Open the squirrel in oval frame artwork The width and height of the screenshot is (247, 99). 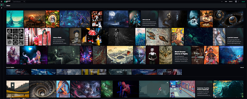[x=52, y=19]
